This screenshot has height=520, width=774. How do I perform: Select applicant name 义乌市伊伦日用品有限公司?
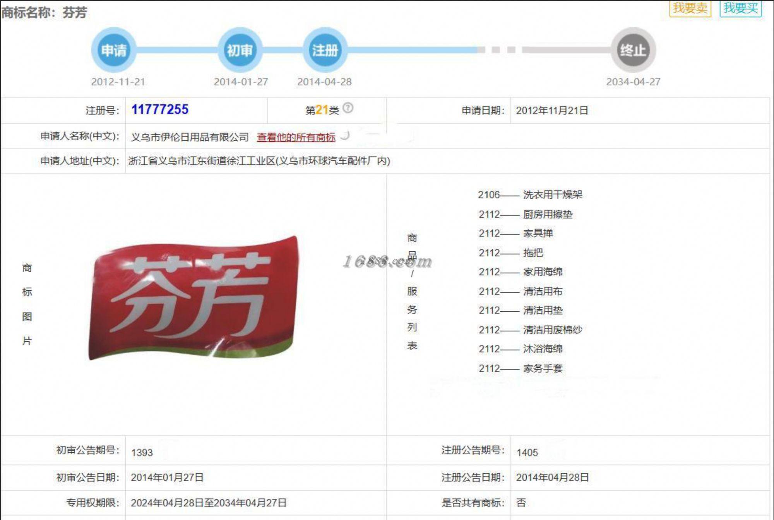190,137
